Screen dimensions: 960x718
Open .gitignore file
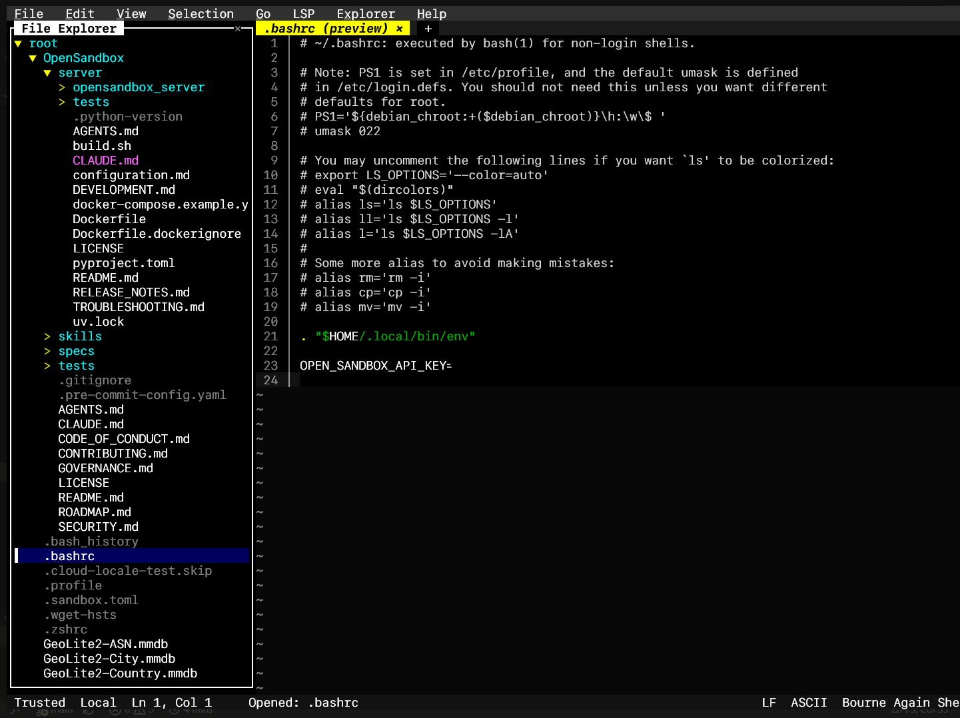95,380
